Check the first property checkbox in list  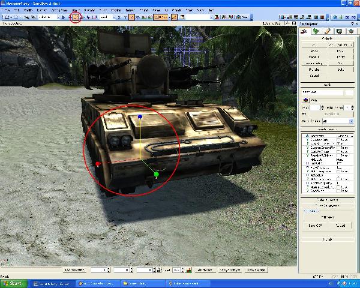(338, 140)
